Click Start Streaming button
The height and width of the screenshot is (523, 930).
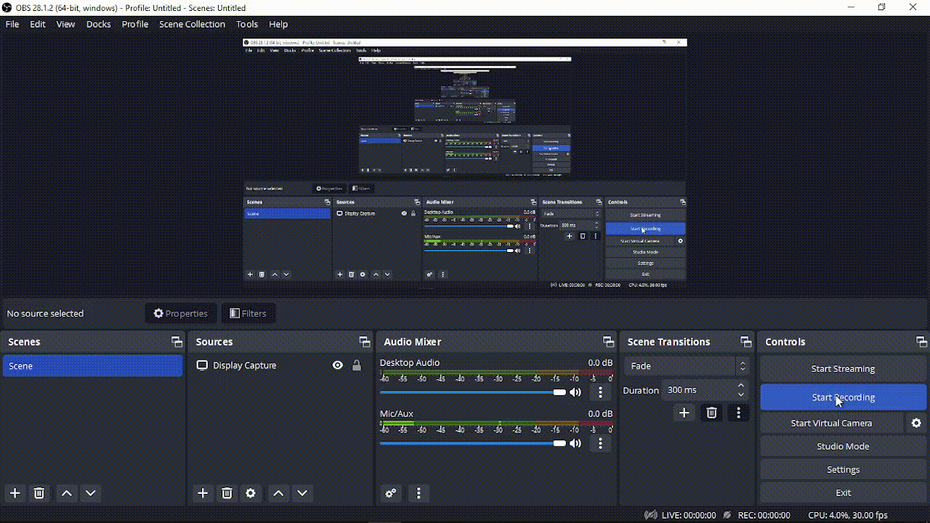843,368
